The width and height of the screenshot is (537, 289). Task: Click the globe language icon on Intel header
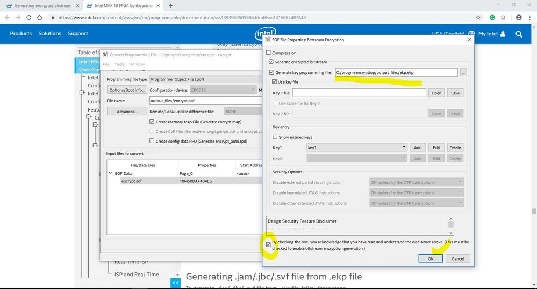(x=471, y=34)
